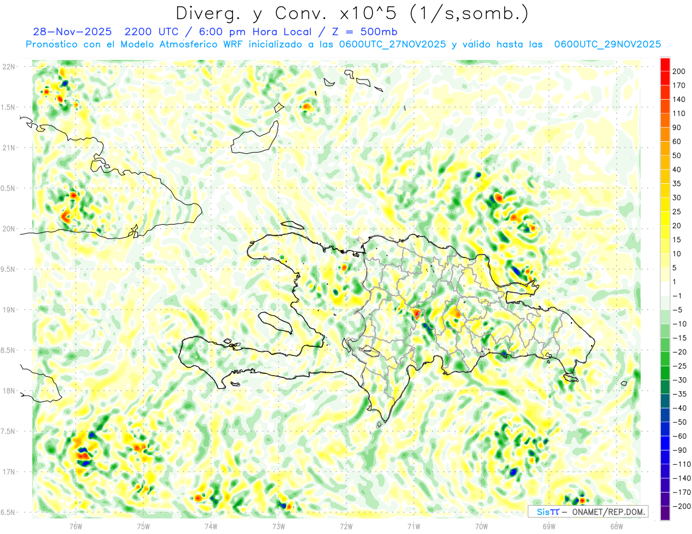Click the '76W' longitude label
The image size is (692, 534).
pyautogui.click(x=75, y=526)
